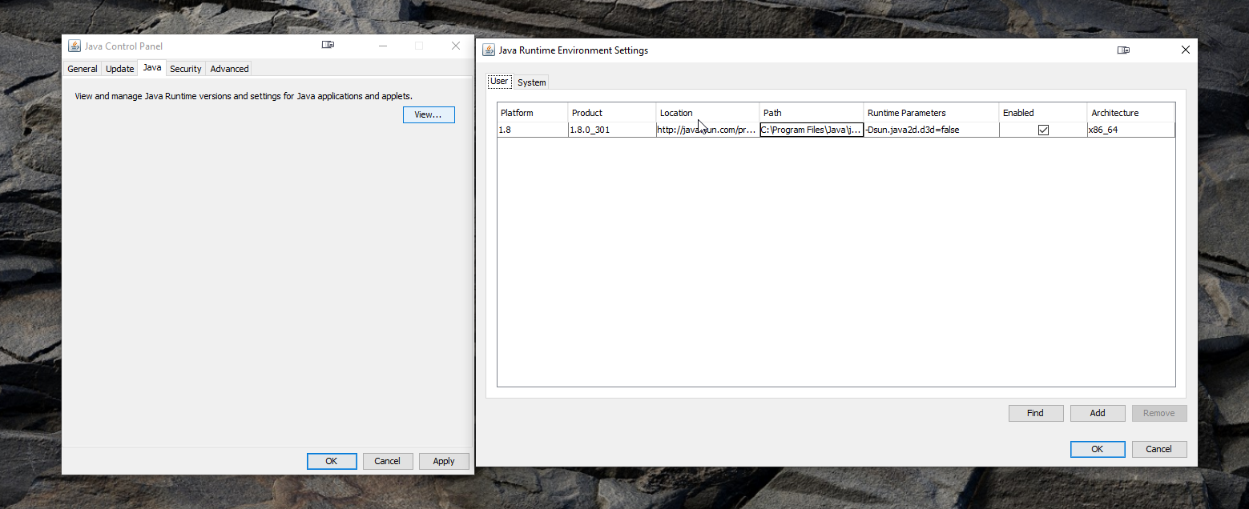
Task: Switch to the Update tab
Action: coord(120,69)
